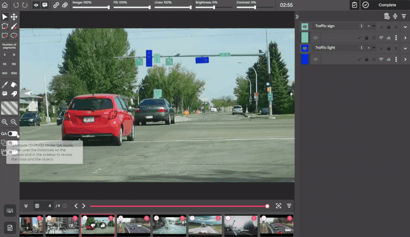The width and height of the screenshot is (410, 237).
Task: Toggle visibility of Traffic sign class
Action: [304, 27]
